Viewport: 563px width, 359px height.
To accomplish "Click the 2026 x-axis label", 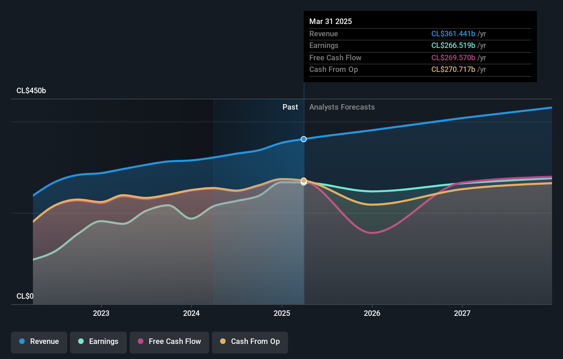I will (372, 313).
